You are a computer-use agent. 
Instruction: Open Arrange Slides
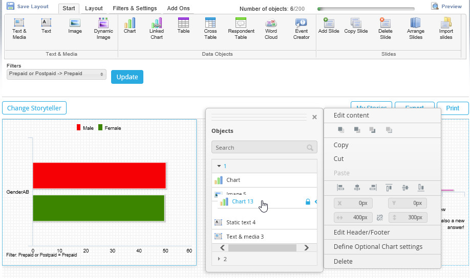[x=415, y=29]
